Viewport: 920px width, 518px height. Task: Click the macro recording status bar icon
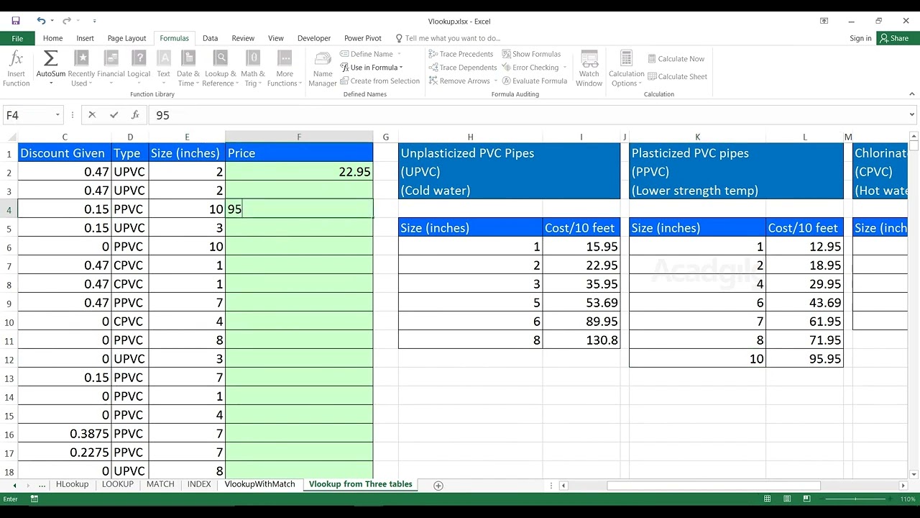pos(34,499)
